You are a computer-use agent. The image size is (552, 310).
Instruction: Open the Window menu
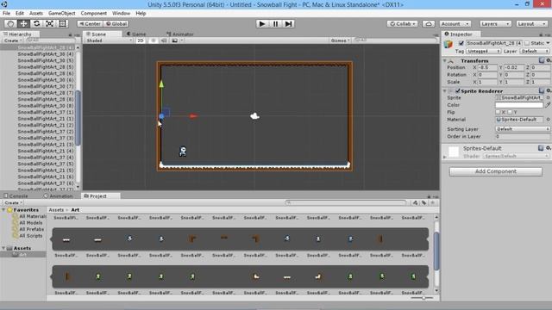pyautogui.click(x=121, y=13)
